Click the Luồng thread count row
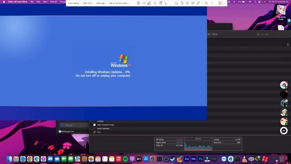This screenshot has height=164, width=291. click(x=227, y=139)
